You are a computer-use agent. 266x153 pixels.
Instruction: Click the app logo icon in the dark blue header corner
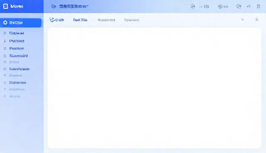pos(5,7)
